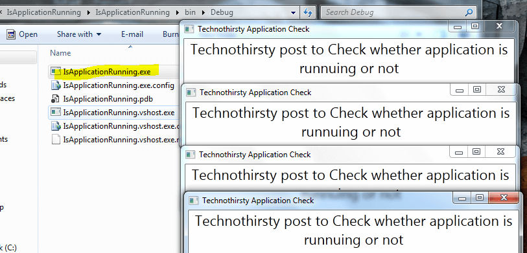Click the label text in topmost Technothirsty window
Image resolution: width=527 pixels, height=253 pixels.
click(x=349, y=59)
